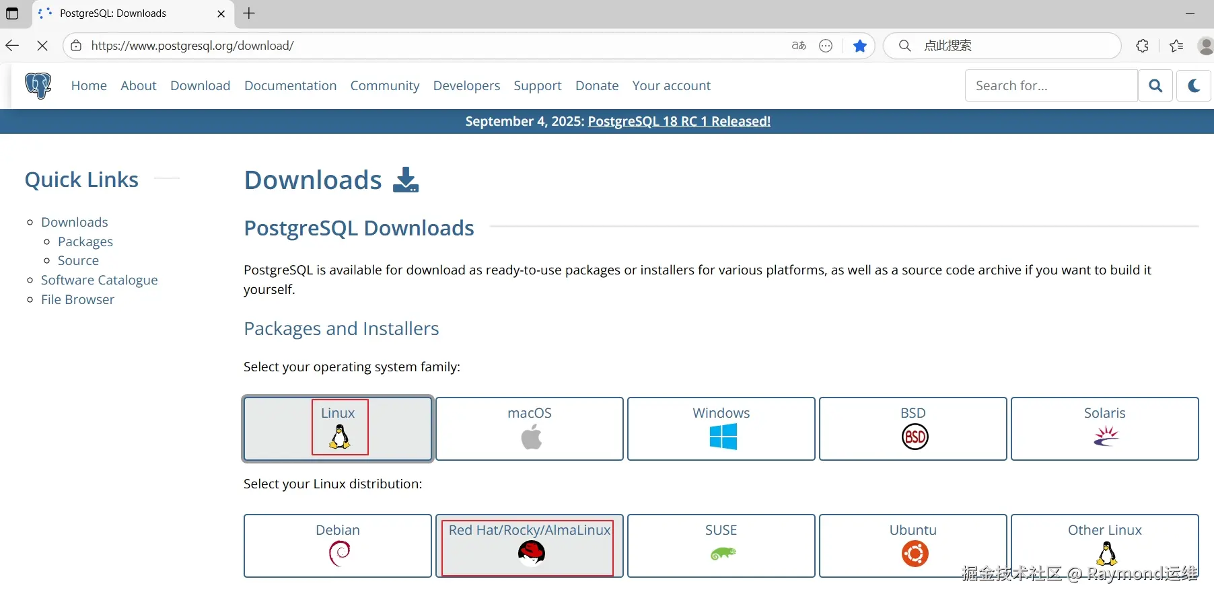Screen dimensions: 1214x600
Task: Choose the SUSE distribution
Action: pyautogui.click(x=721, y=546)
